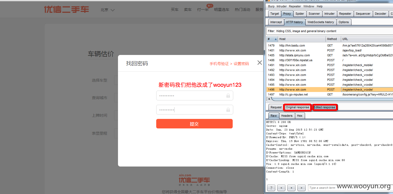The image size is (393, 194).
Task: Select request 1485 to stats.ipinyou.com
Action: click(330, 55)
